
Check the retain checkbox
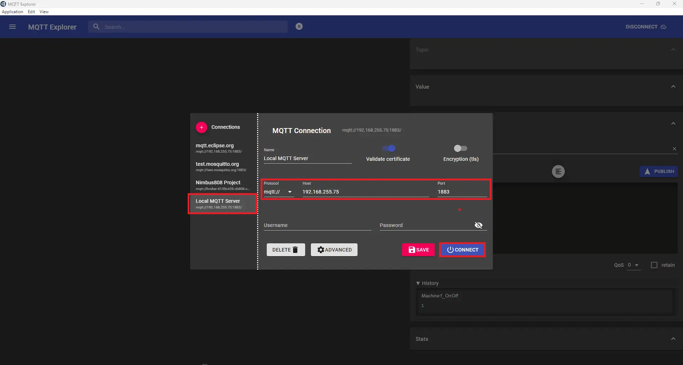click(x=654, y=265)
